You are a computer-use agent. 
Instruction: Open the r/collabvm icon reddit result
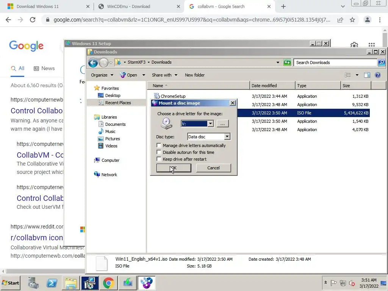click(x=37, y=238)
